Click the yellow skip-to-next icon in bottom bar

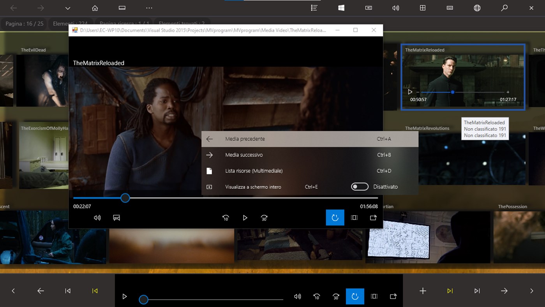[450, 291]
